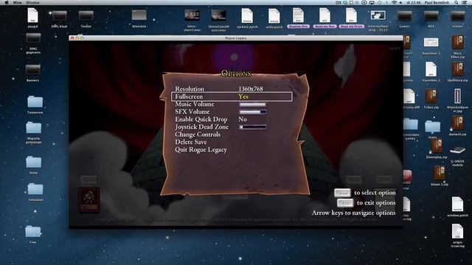The height and width of the screenshot is (265, 472).
Task: Adjust the Joystick Dead Zone slider
Action: pos(252,127)
